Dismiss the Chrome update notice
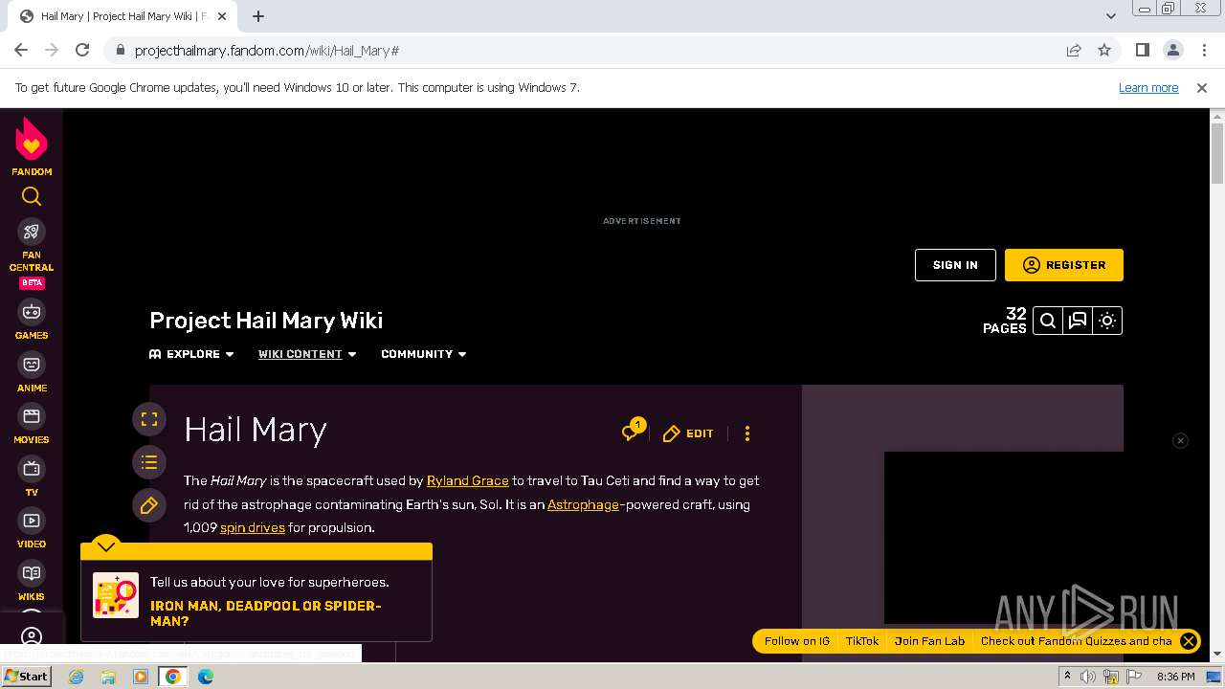The height and width of the screenshot is (689, 1225). click(1202, 88)
